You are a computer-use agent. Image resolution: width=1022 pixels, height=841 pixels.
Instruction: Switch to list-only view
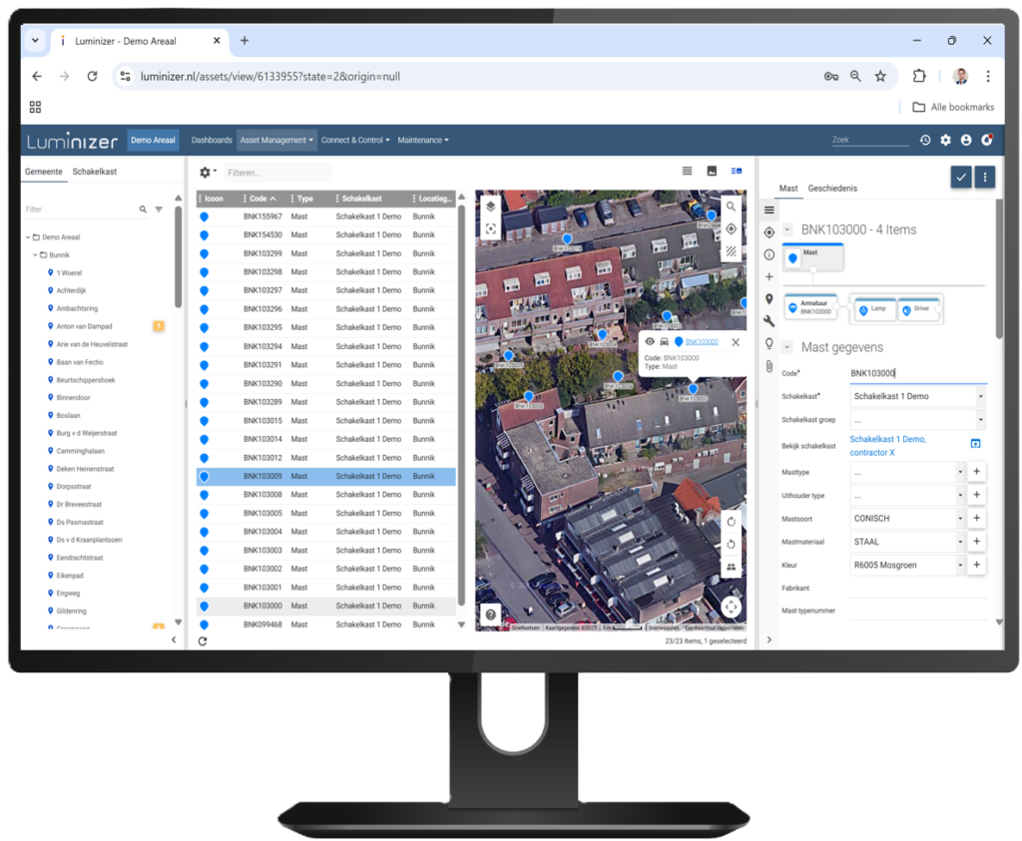687,171
